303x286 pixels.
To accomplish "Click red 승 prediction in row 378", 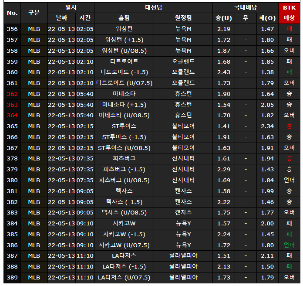I will click(289, 159).
